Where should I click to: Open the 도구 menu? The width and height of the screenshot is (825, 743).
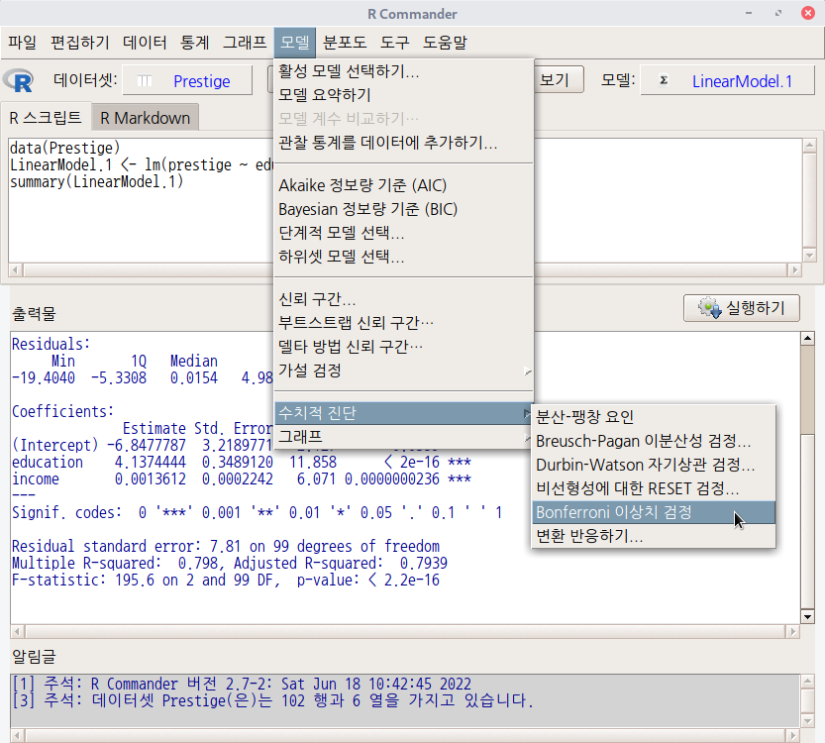click(x=394, y=42)
